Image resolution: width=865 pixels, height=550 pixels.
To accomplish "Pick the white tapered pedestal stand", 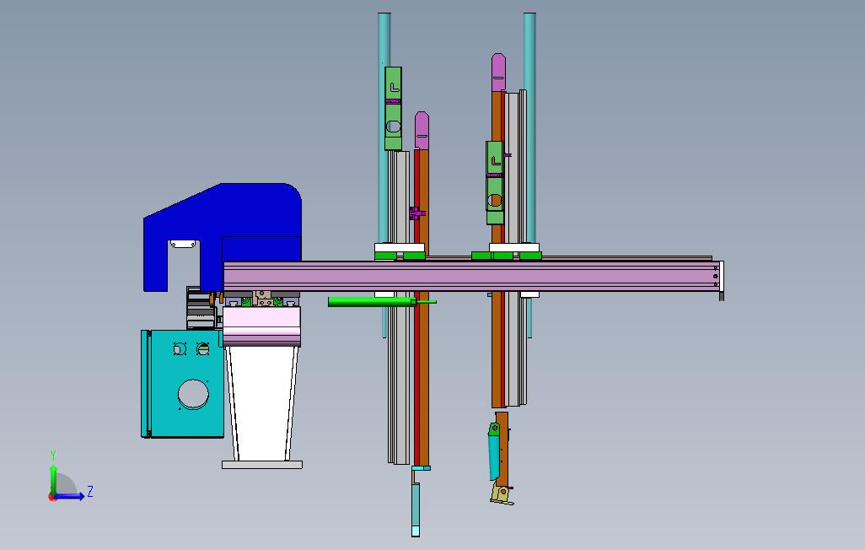I will [262, 403].
